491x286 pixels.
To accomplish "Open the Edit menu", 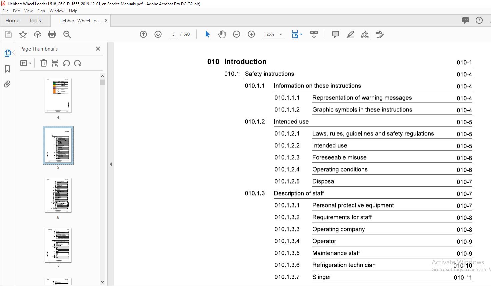I will coord(16,11).
